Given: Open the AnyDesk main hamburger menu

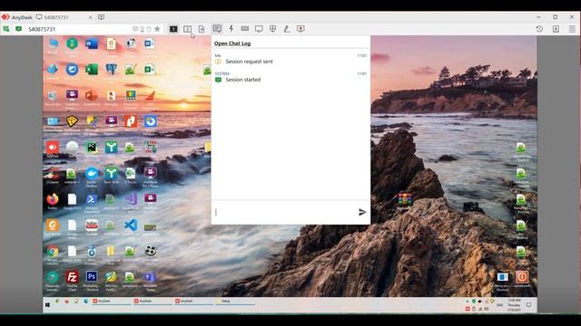Looking at the screenshot, I should (572, 29).
